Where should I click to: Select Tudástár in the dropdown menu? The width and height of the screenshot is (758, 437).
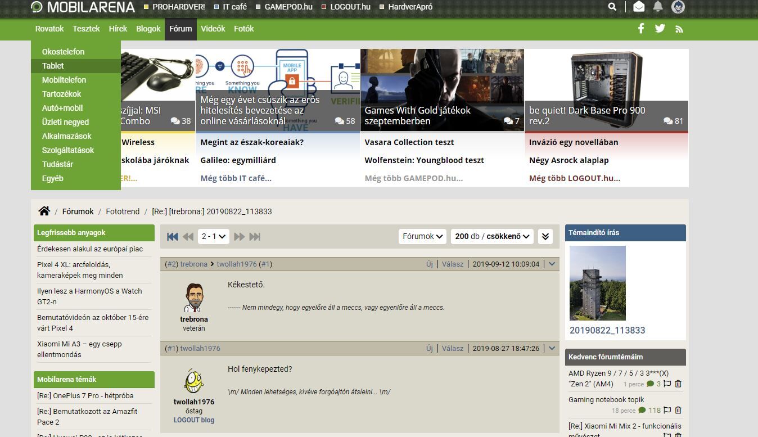76,164
